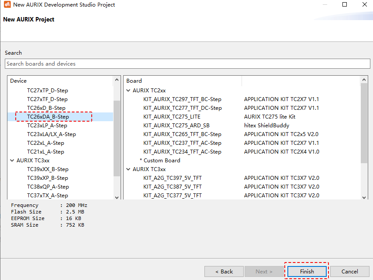
Task: Select TC26xD_B-Step device
Action: tap(46, 108)
